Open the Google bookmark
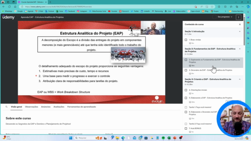The width and height of the screenshot is (251, 141). (x=18, y=11)
